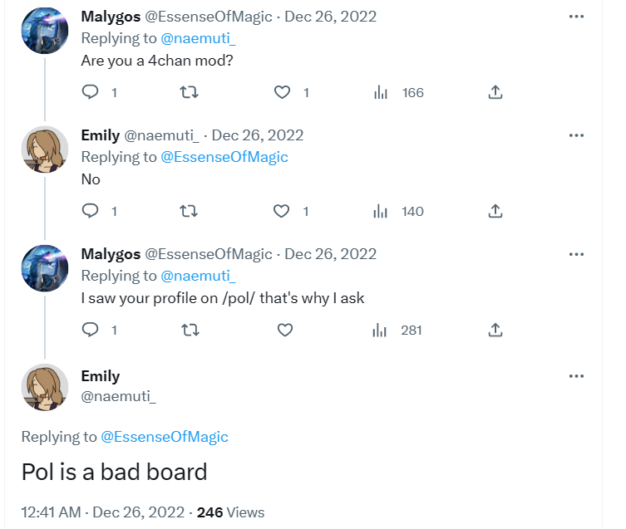Like the "Are you a 4chan mod?" tweet

(x=283, y=93)
